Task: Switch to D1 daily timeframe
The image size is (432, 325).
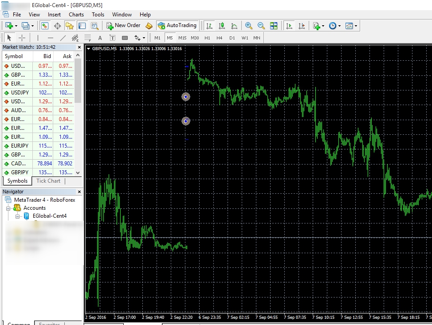Action: (x=232, y=38)
